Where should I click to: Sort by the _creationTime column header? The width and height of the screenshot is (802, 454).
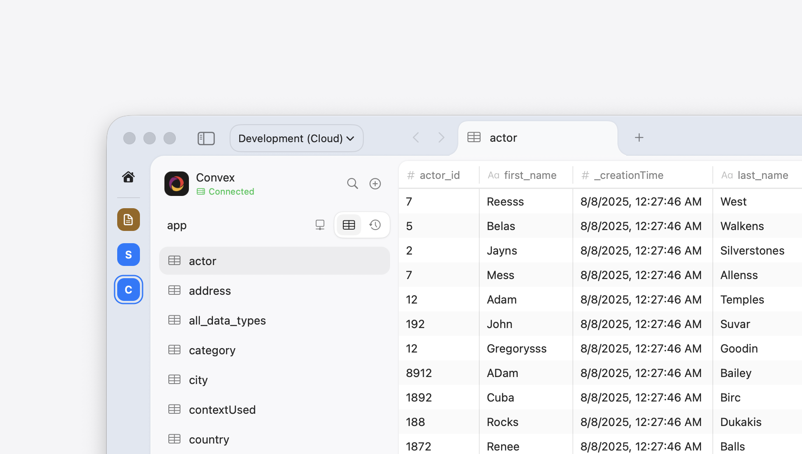(643, 175)
